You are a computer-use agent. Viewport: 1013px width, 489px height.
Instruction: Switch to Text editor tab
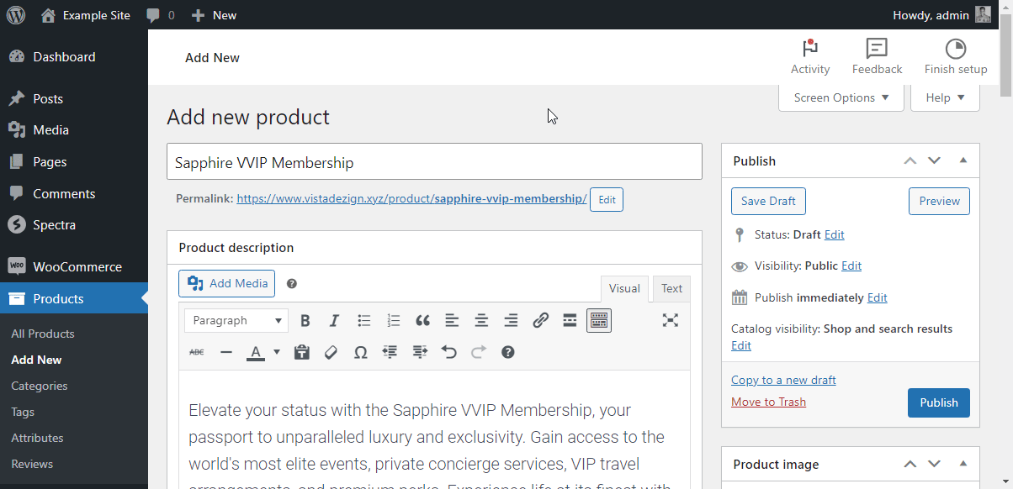671,289
